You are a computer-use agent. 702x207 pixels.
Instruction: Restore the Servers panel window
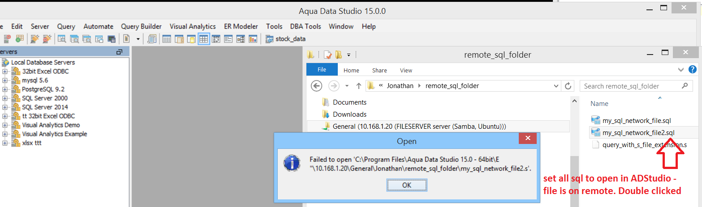tap(119, 52)
